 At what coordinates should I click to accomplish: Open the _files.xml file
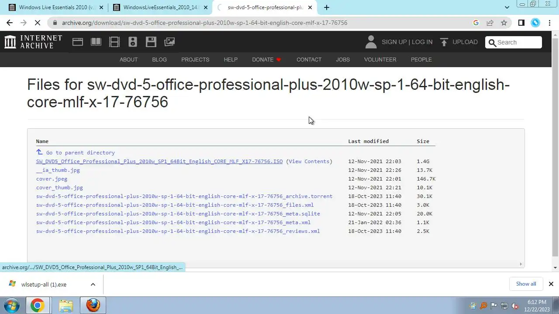coord(175,205)
